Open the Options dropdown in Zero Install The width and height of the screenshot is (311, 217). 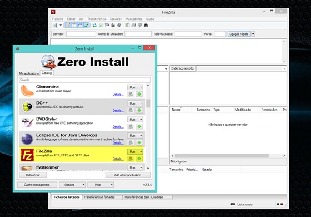pyautogui.click(x=72, y=185)
